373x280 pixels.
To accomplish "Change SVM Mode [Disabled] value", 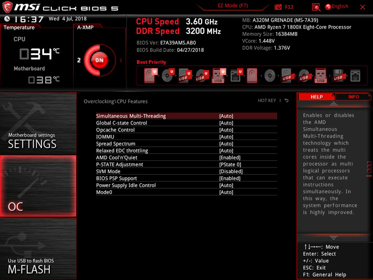I will coord(231,171).
